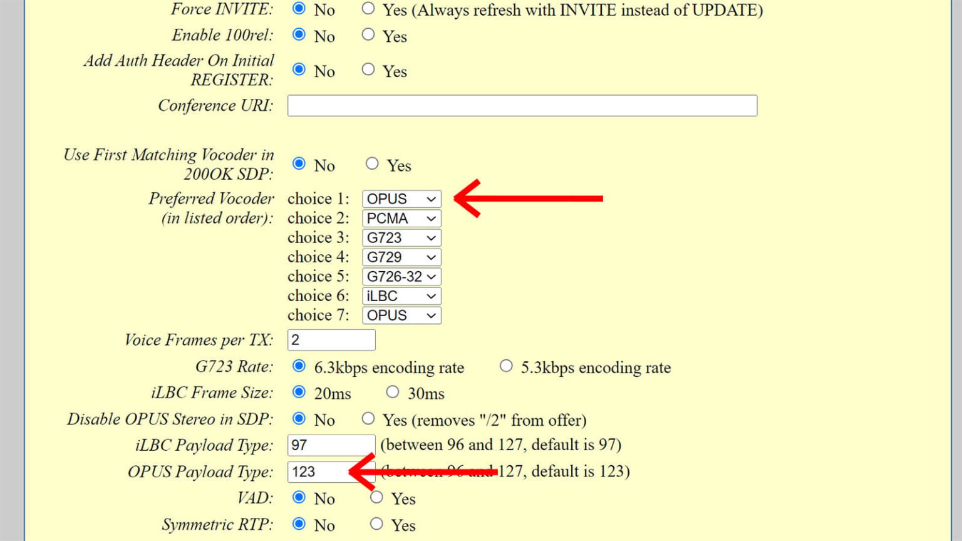Choose 30ms iLBC frame size
The width and height of the screenshot is (962, 541).
click(x=393, y=393)
